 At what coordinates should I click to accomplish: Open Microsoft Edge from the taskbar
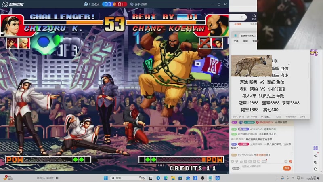[x=166, y=178]
